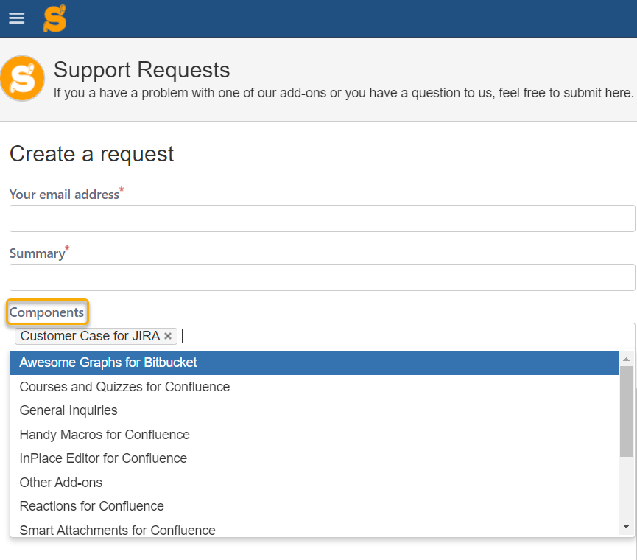637x560 pixels.
Task: Pick Handy Macros for Confluence
Action: [x=314, y=435]
